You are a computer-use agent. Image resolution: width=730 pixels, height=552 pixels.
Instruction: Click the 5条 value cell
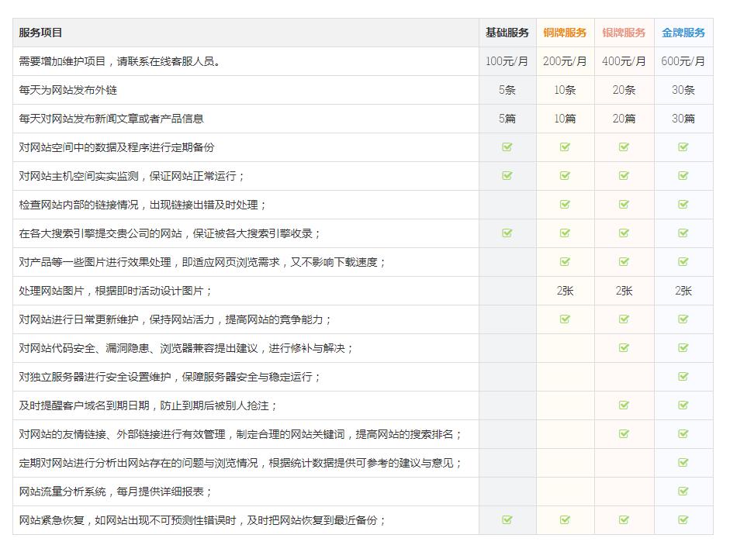(x=507, y=90)
